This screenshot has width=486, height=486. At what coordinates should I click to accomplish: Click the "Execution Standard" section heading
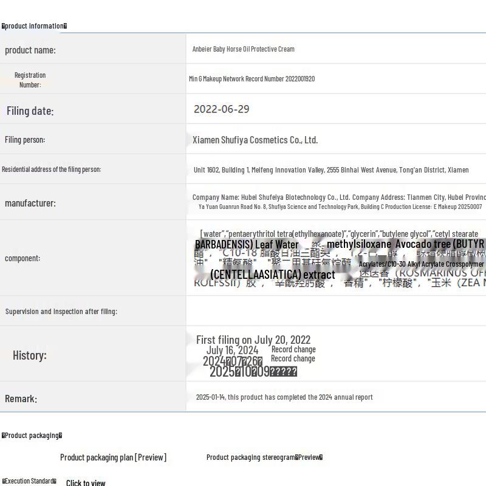(29, 481)
